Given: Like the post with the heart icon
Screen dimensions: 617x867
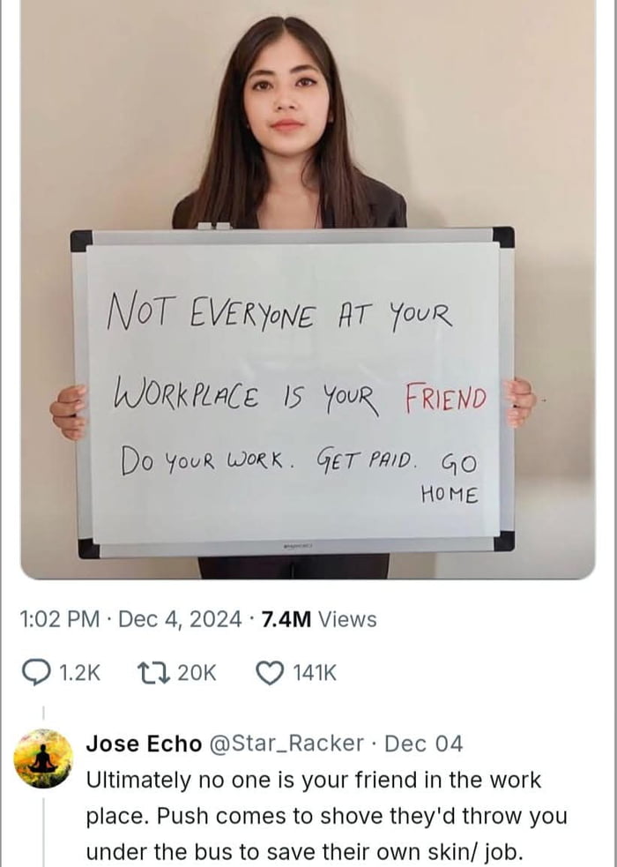Looking at the screenshot, I should click(x=270, y=673).
